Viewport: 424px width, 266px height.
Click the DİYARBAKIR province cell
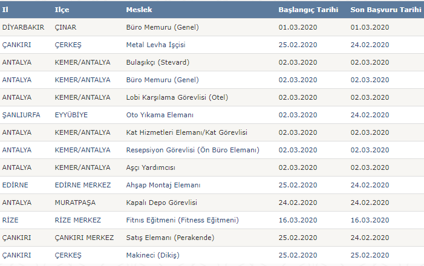(x=23, y=27)
